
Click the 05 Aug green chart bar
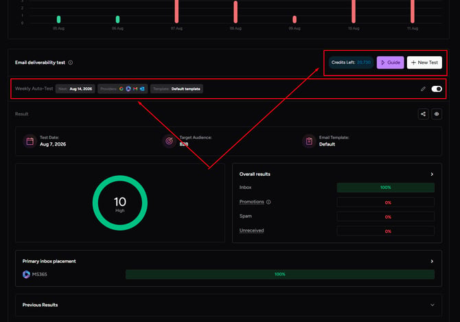tap(58, 19)
